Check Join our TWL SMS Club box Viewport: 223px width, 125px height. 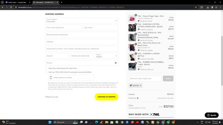click(x=46, y=72)
